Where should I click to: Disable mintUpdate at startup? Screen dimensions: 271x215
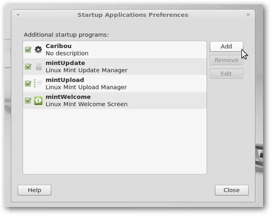28,67
